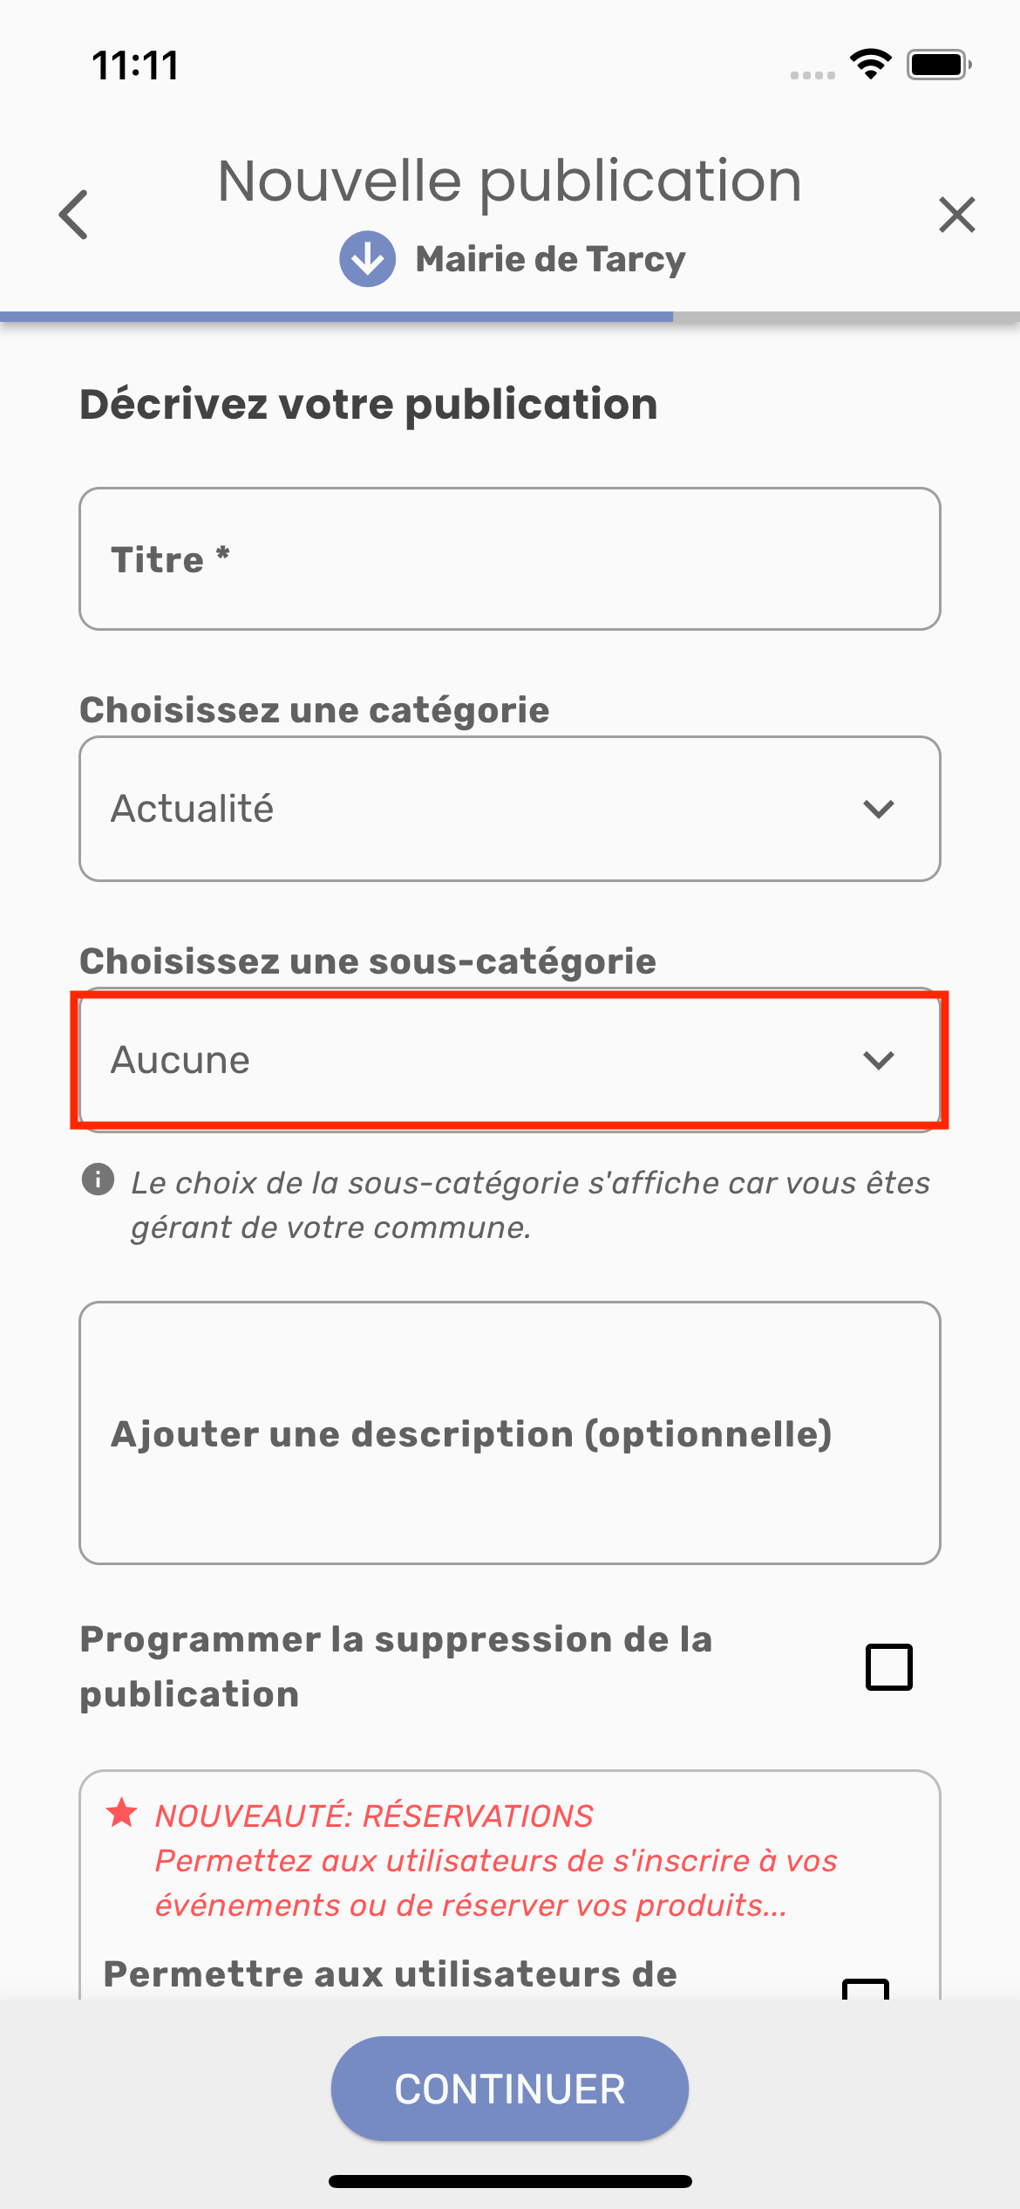This screenshot has height=2209, width=1020.
Task: Click the chevron in the sous-catégorie field
Action: pyautogui.click(x=878, y=1060)
